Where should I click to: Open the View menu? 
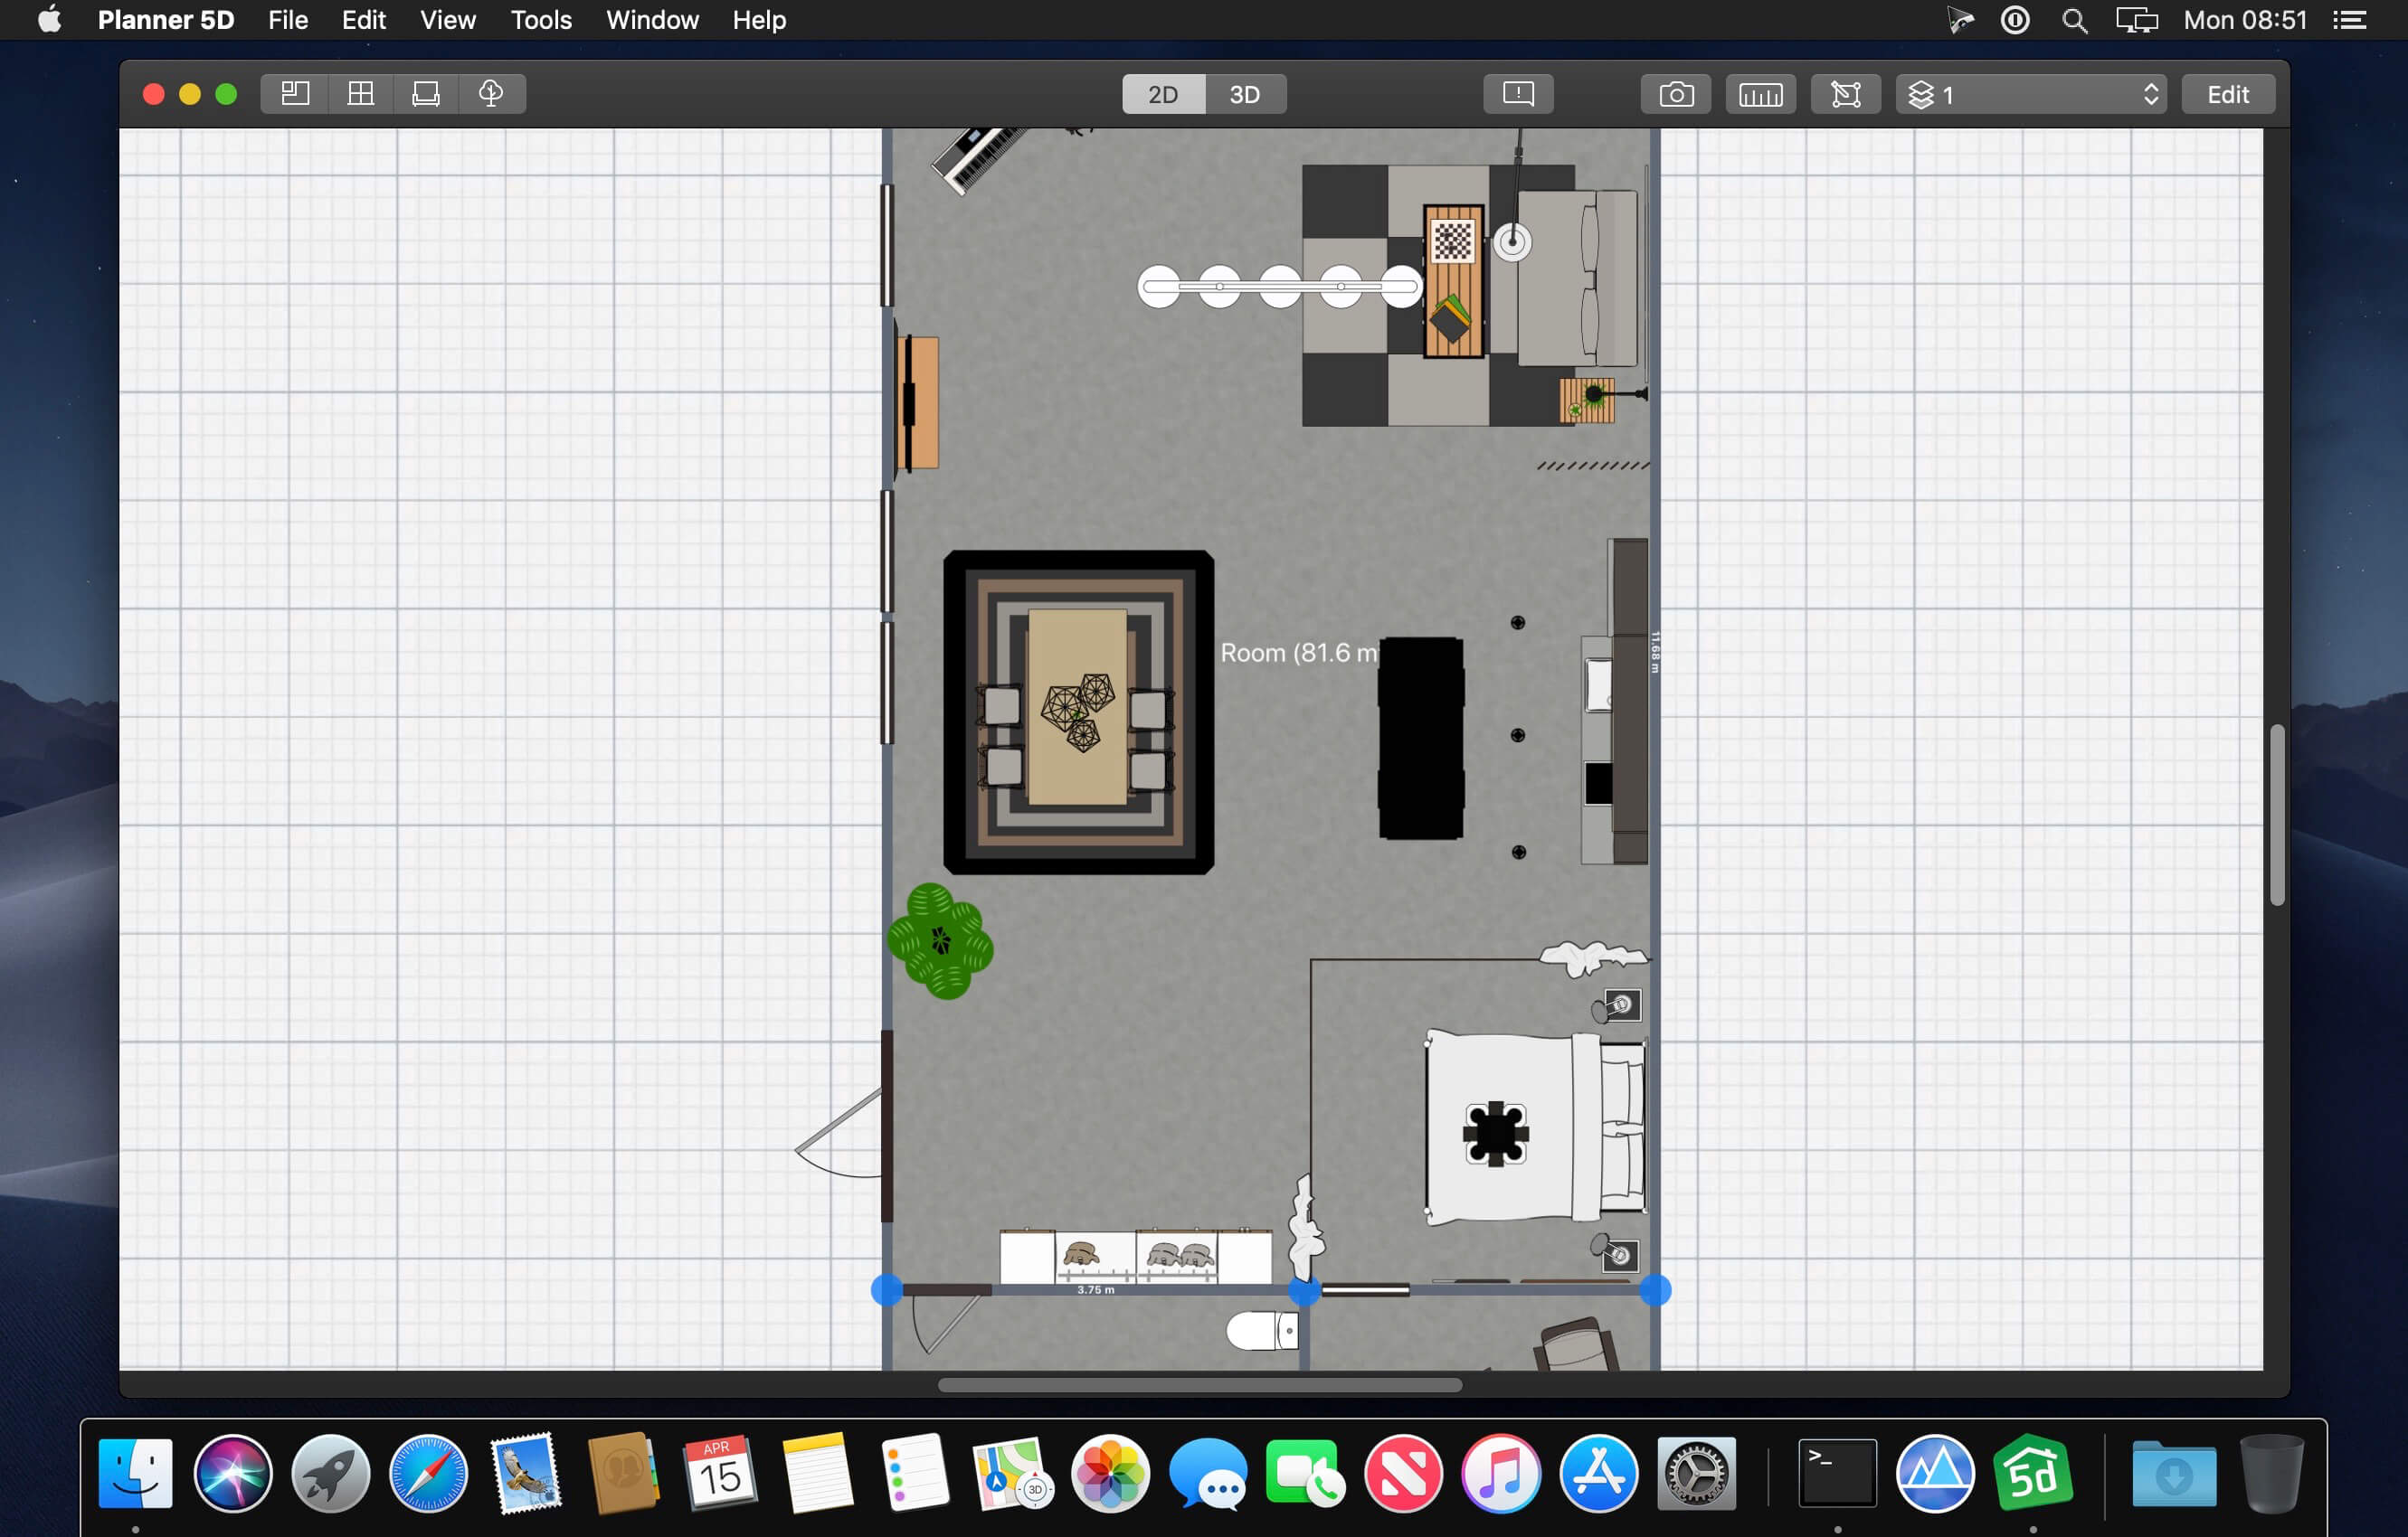[447, 20]
